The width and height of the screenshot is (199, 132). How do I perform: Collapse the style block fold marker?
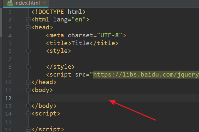(x=28, y=51)
